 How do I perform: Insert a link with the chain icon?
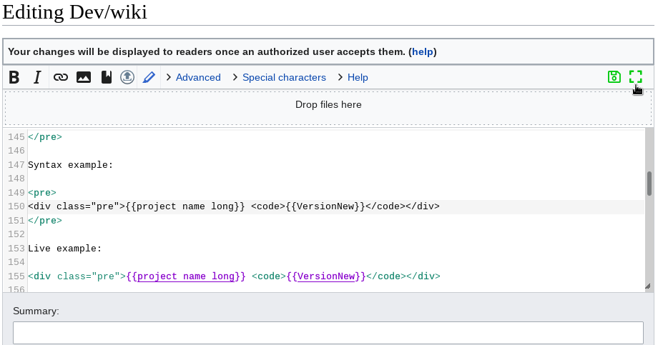(61, 77)
